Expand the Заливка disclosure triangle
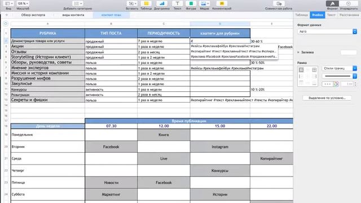The image size is (361, 203). click(298, 52)
